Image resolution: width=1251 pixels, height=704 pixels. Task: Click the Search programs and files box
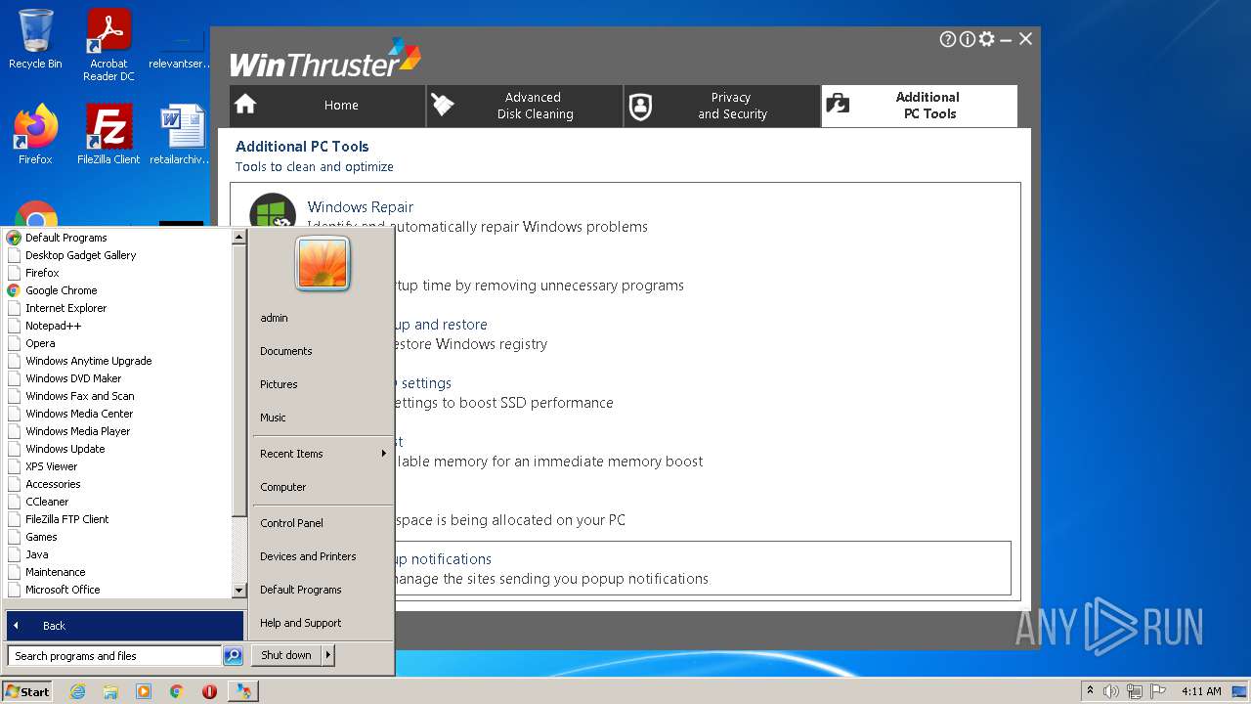114,656
